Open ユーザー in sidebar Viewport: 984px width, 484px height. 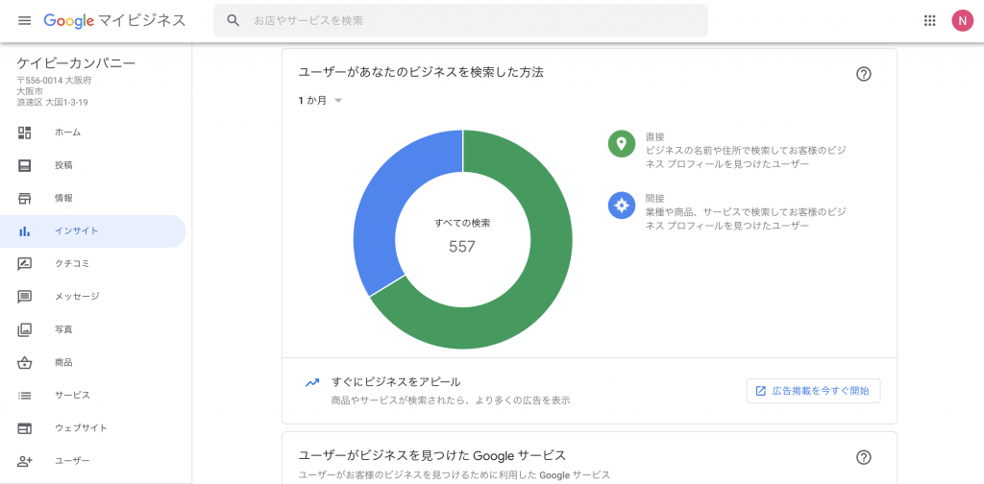(93, 461)
